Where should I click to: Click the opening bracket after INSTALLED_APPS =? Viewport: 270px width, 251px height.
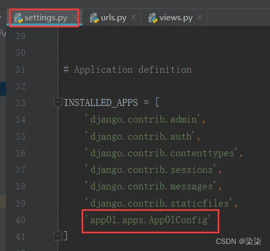(x=157, y=102)
